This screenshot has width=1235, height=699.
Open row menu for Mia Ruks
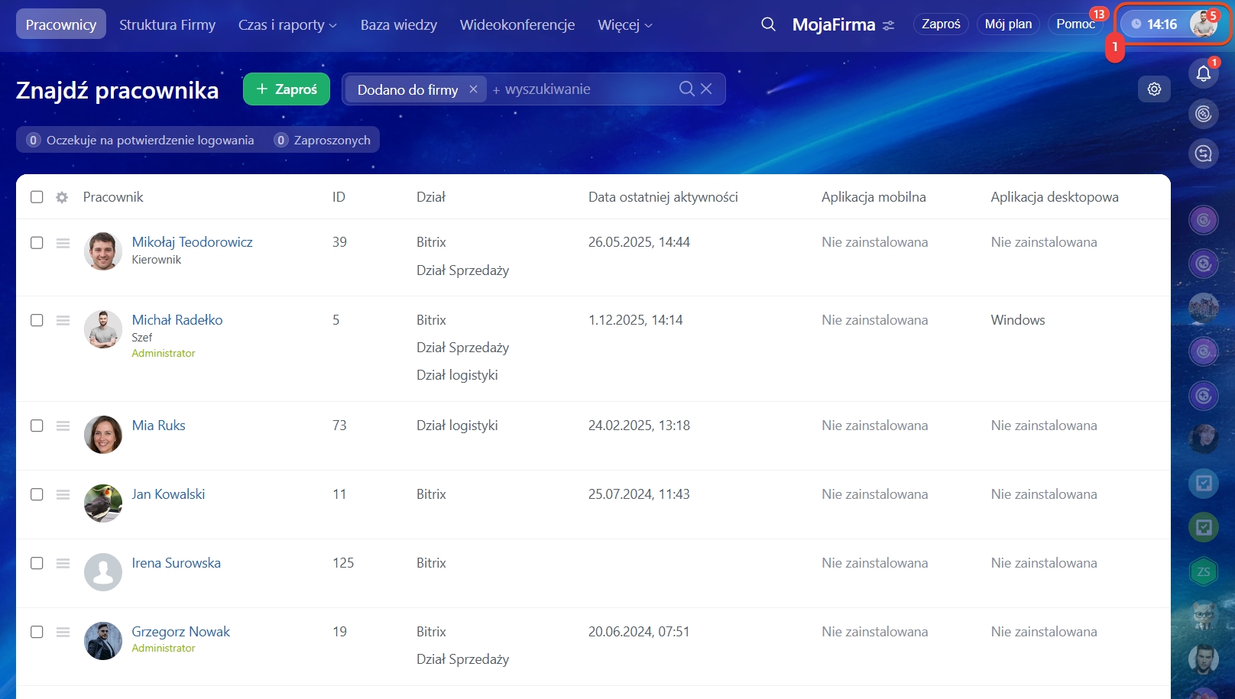63,426
